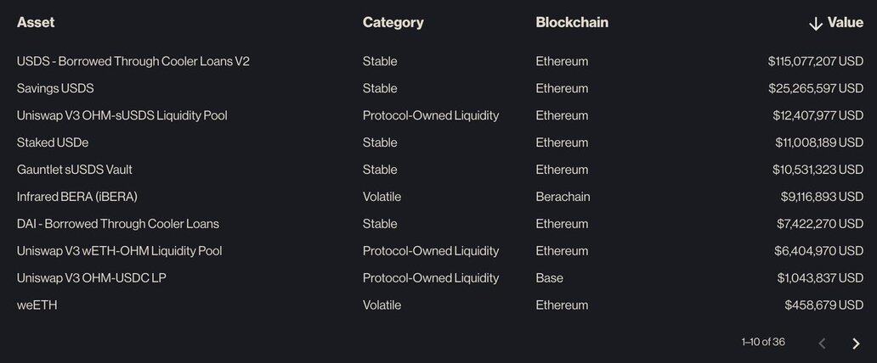Sort by the Value descending arrow
877x363 pixels.
tap(816, 24)
